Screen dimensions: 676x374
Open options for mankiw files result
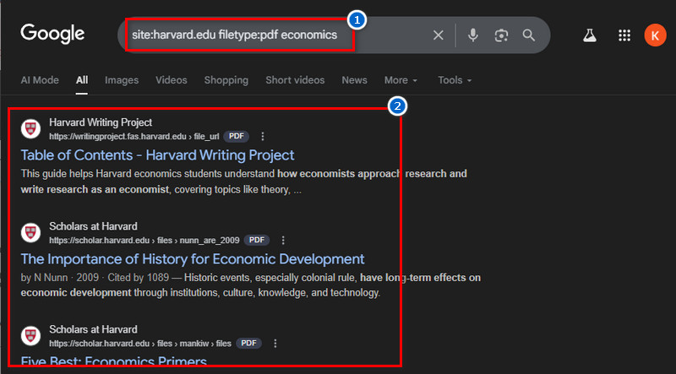coord(275,344)
